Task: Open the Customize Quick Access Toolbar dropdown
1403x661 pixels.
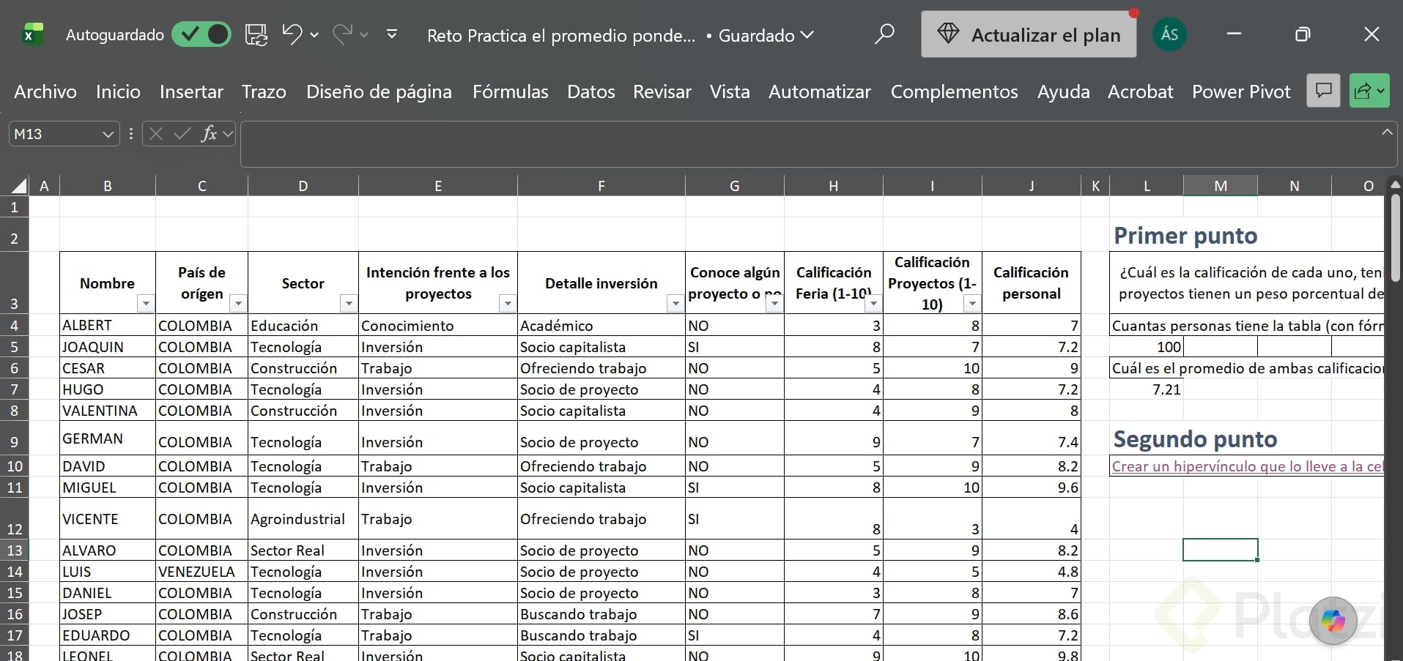Action: [392, 34]
